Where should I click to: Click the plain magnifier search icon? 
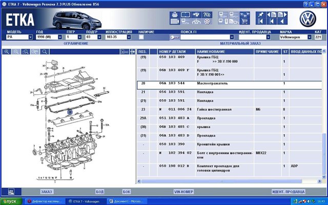click(45, 52)
